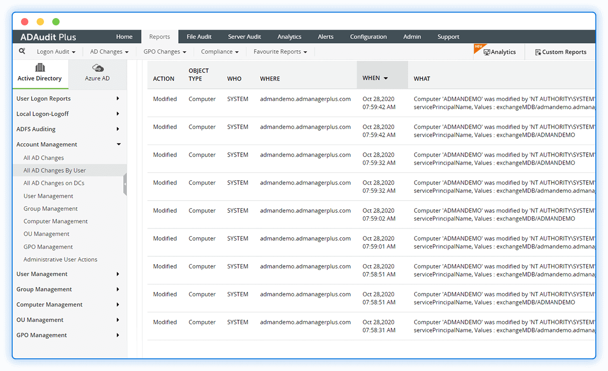
Task: Open the Compliance dropdown
Action: (x=220, y=52)
